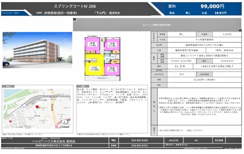Click the '敷金' label in the header
The width and height of the screenshot is (244, 154).
point(172,13)
